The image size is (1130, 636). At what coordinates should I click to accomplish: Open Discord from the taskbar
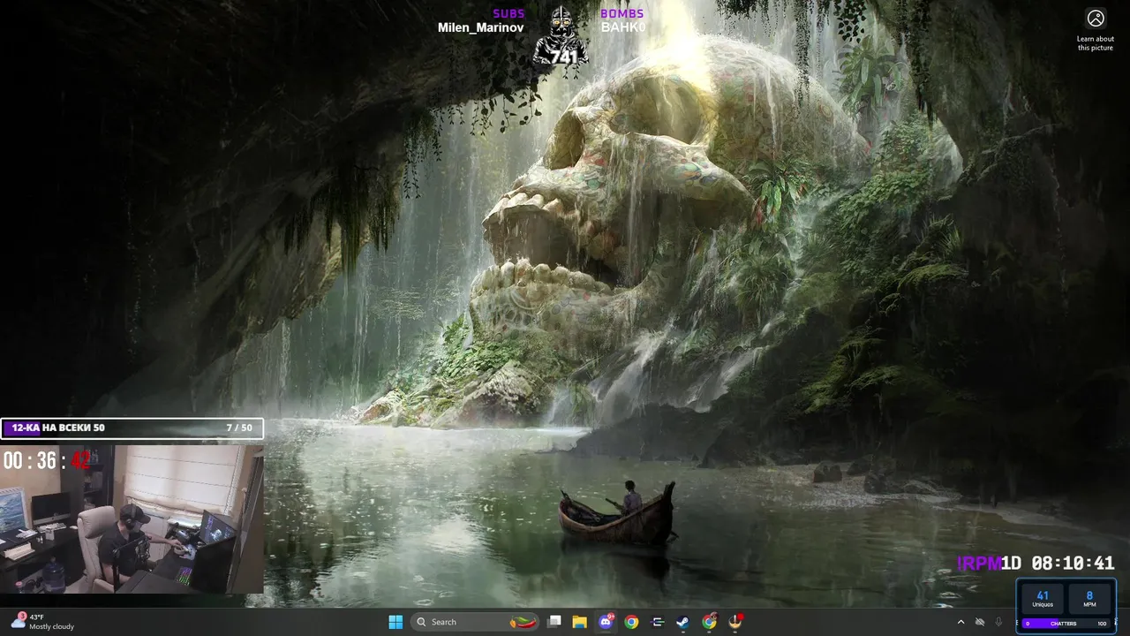606,622
